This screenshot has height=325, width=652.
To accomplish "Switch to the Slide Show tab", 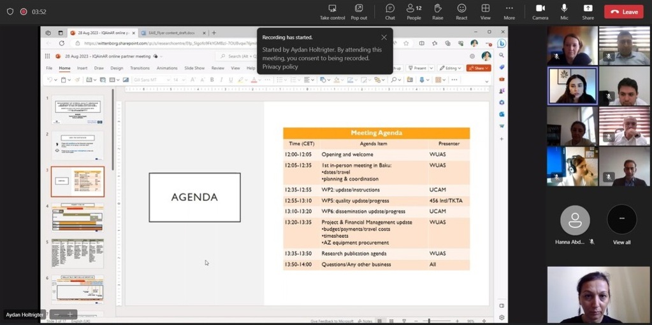I will [x=194, y=68].
